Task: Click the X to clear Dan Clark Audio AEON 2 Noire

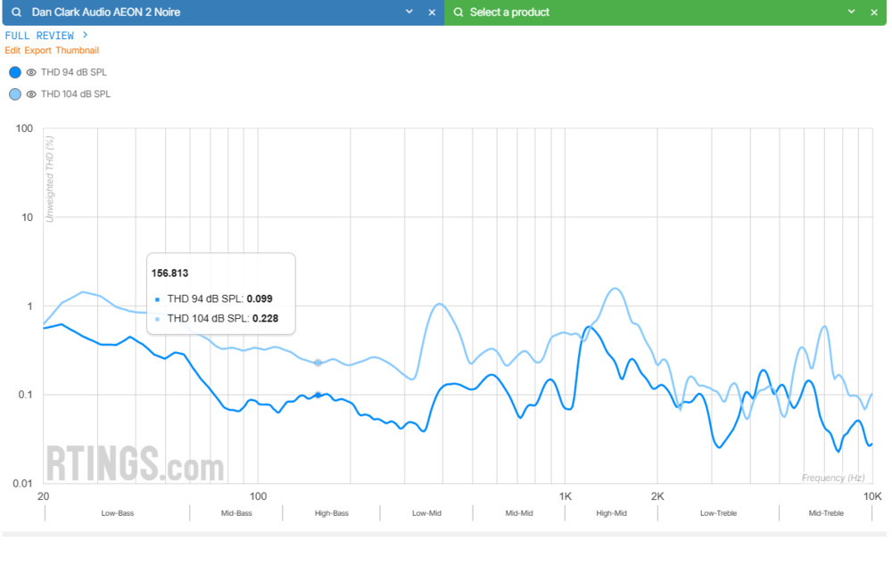Action: click(432, 12)
